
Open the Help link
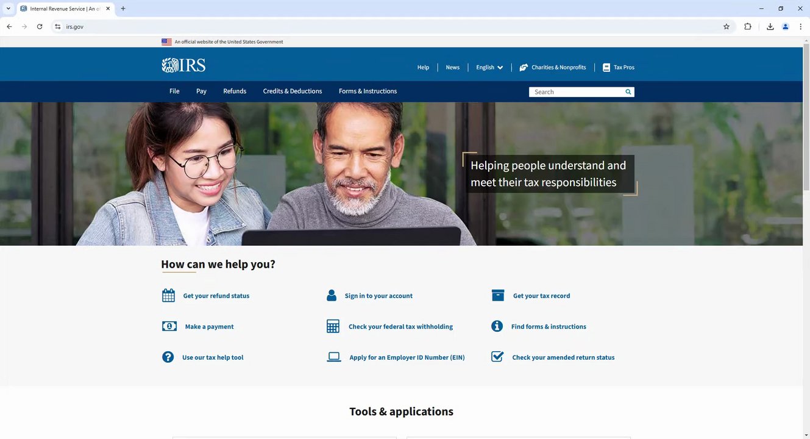423,68
